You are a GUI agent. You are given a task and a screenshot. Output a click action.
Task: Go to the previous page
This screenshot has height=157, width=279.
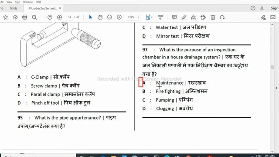[50, 17]
